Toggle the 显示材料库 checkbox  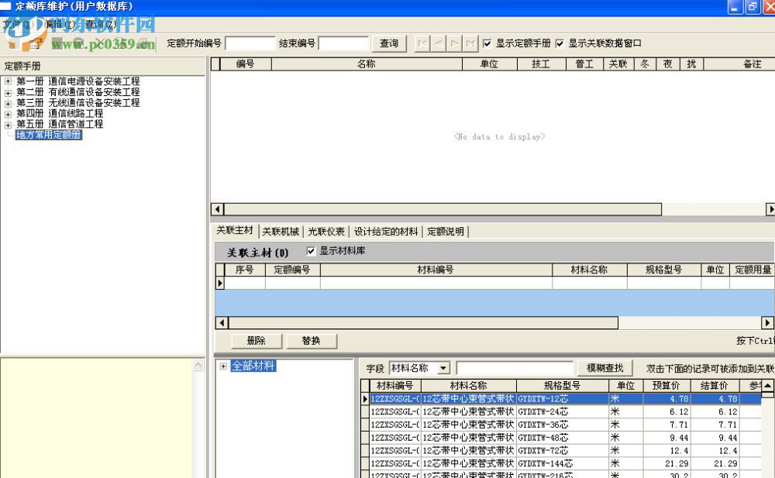311,249
